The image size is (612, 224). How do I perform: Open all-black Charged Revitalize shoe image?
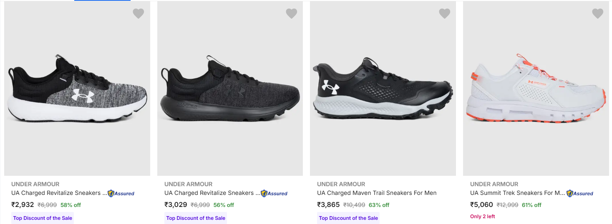[230, 89]
